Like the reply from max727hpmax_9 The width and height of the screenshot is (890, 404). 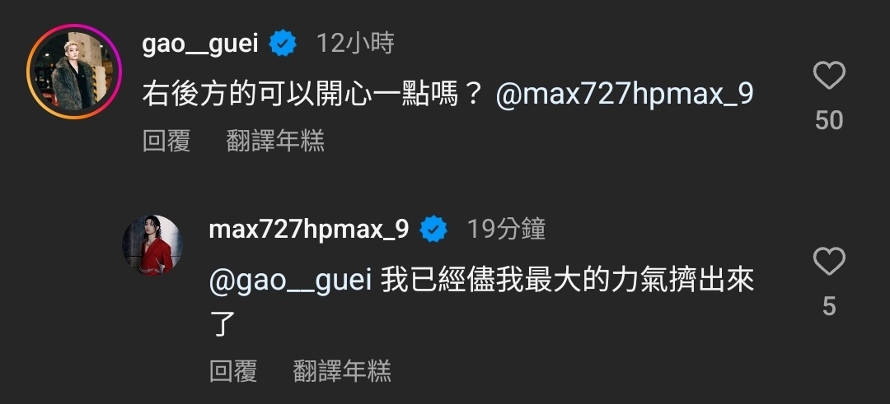point(829,261)
